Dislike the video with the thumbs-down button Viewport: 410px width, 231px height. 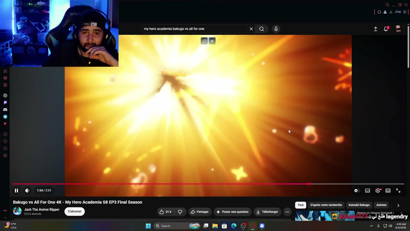[x=180, y=212]
